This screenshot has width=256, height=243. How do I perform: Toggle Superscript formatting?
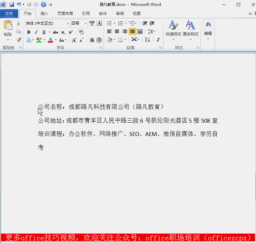tap(71, 32)
